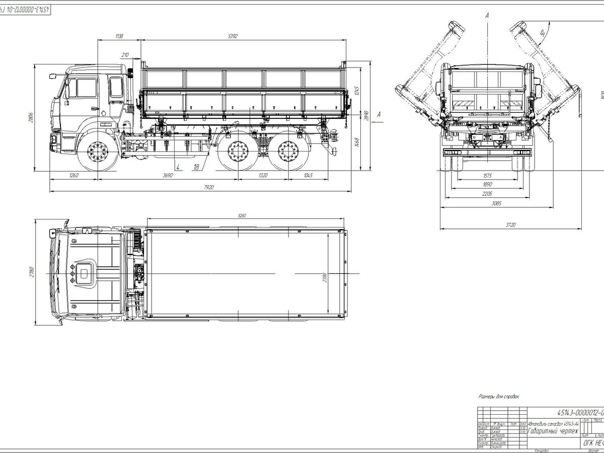Click the 1468 loading height dimension
The image size is (604, 453).
tap(356, 141)
